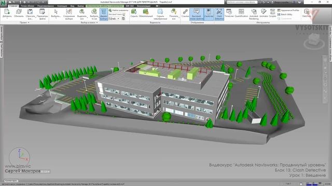Switch to the Точка обзора (Viewpoint) tab
The image size is (332, 186).
(27, 6)
